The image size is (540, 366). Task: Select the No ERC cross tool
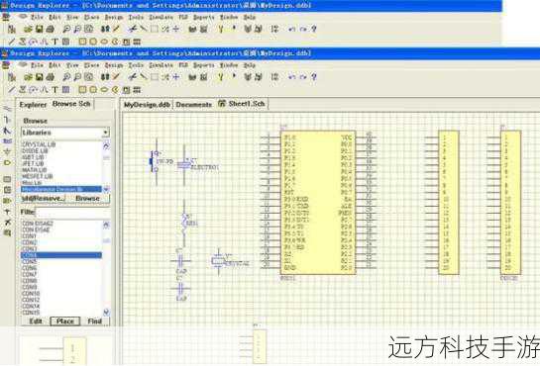[x=7, y=223]
